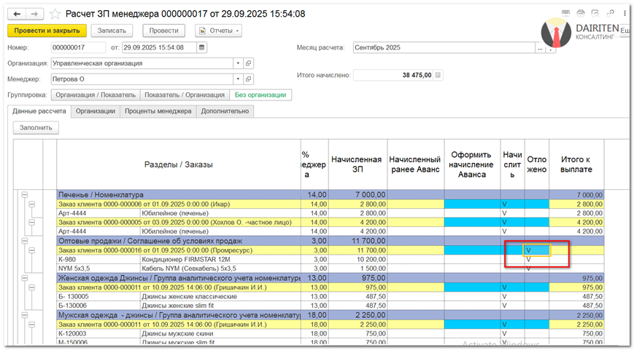Collapse order 0000-000006 (Икар) tree node
The width and height of the screenshot is (634, 350).
32,204
